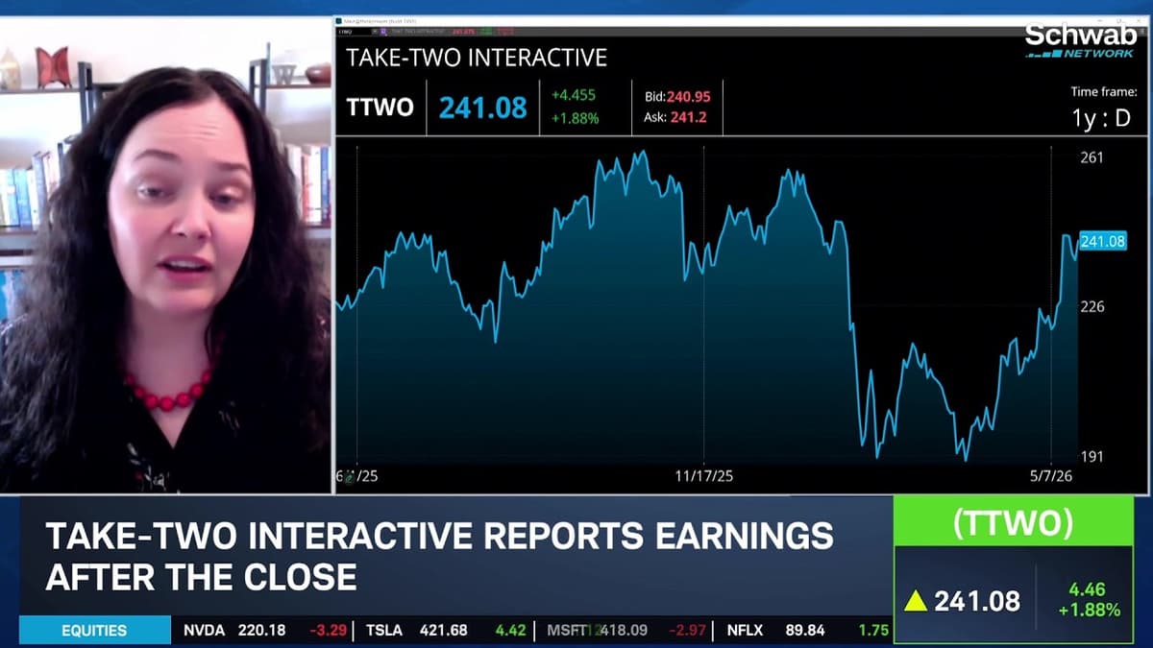The width and height of the screenshot is (1153, 648).
Task: Click the Time frame label
Action: 1103,91
